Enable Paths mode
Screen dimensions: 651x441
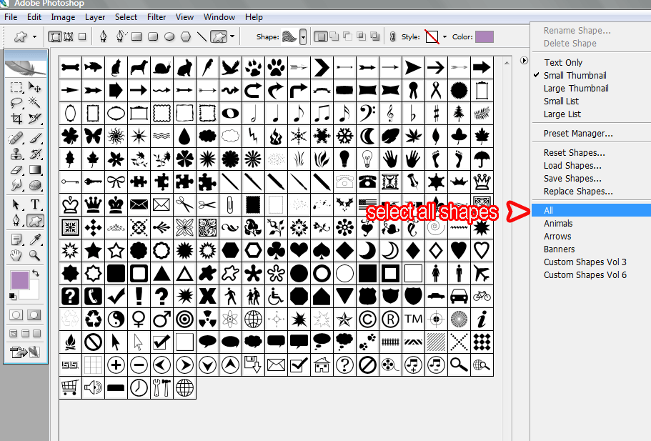coord(69,36)
